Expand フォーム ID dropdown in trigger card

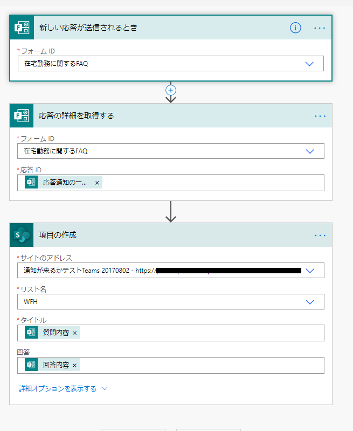tap(309, 64)
